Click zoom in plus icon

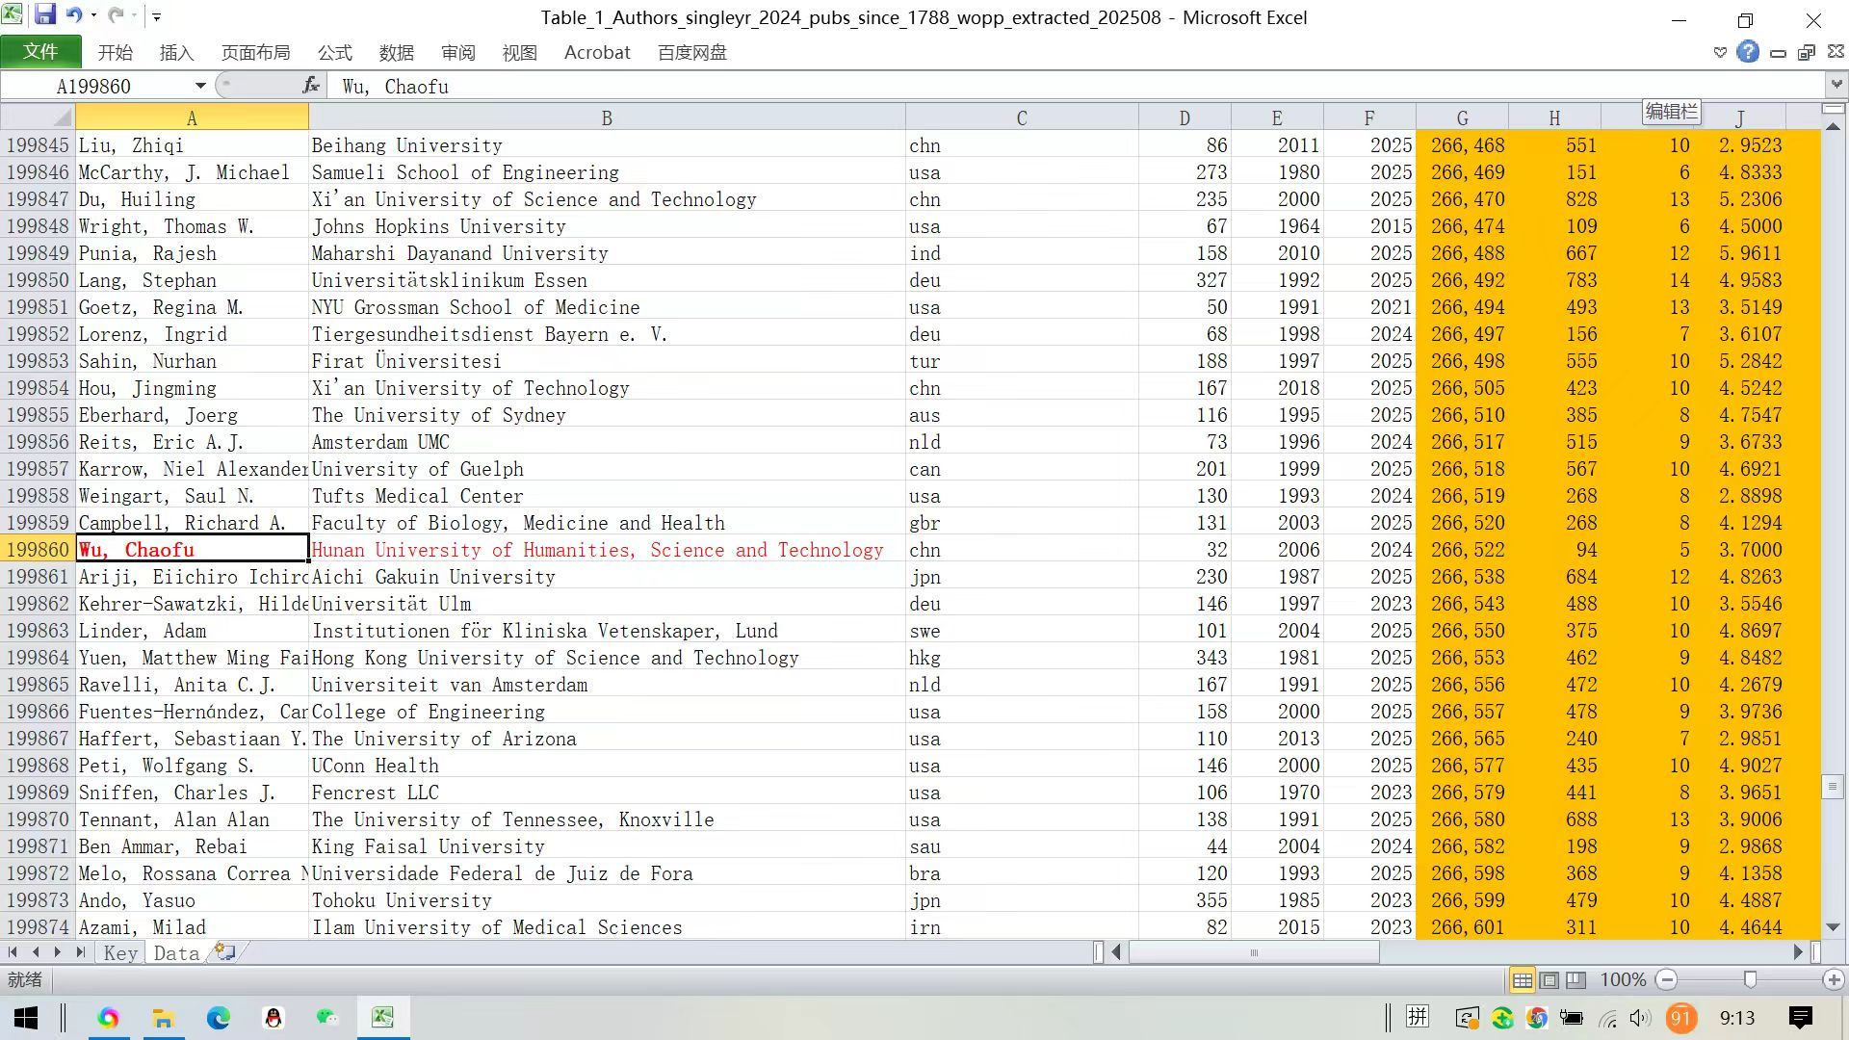pyautogui.click(x=1834, y=980)
